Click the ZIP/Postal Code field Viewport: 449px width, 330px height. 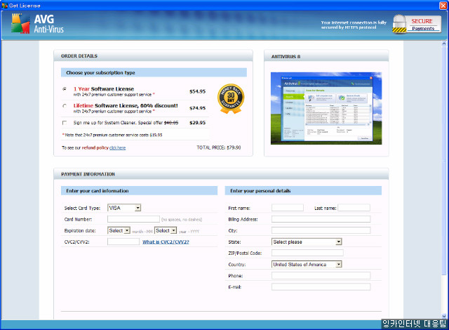pos(307,253)
